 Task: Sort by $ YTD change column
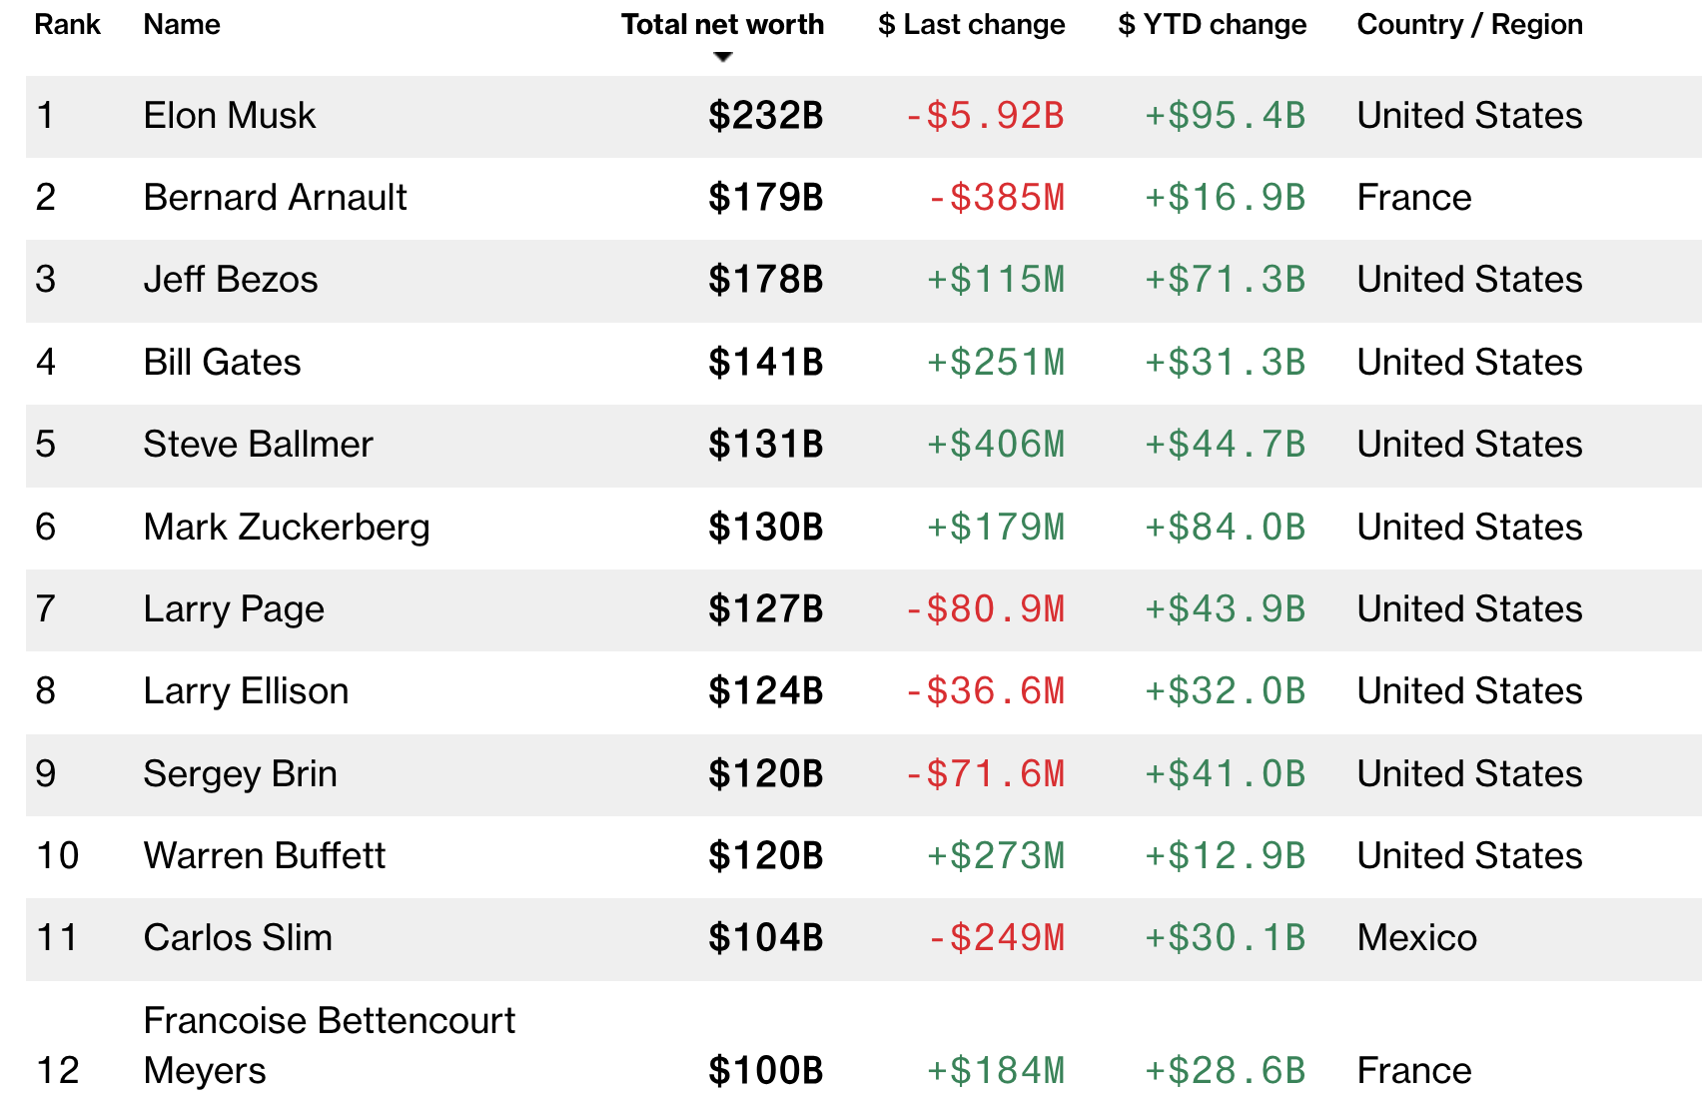coord(1212,24)
